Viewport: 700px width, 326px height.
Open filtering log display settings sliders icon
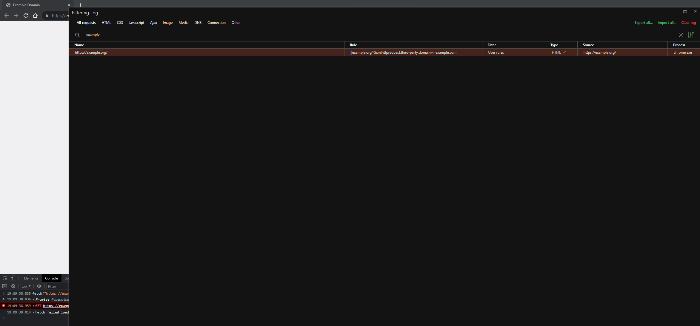tap(691, 35)
